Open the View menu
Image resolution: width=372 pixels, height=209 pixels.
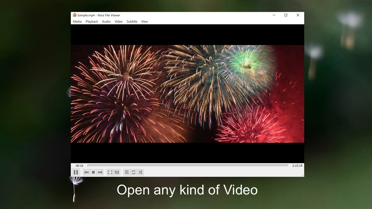point(144,22)
